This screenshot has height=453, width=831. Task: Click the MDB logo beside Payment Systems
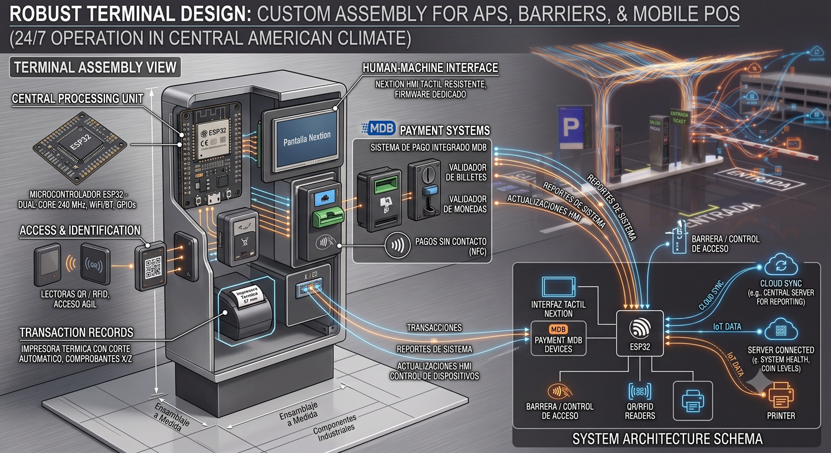[378, 129]
